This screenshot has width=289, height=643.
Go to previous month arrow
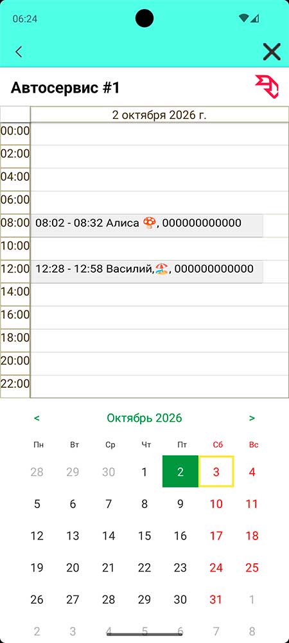37,419
